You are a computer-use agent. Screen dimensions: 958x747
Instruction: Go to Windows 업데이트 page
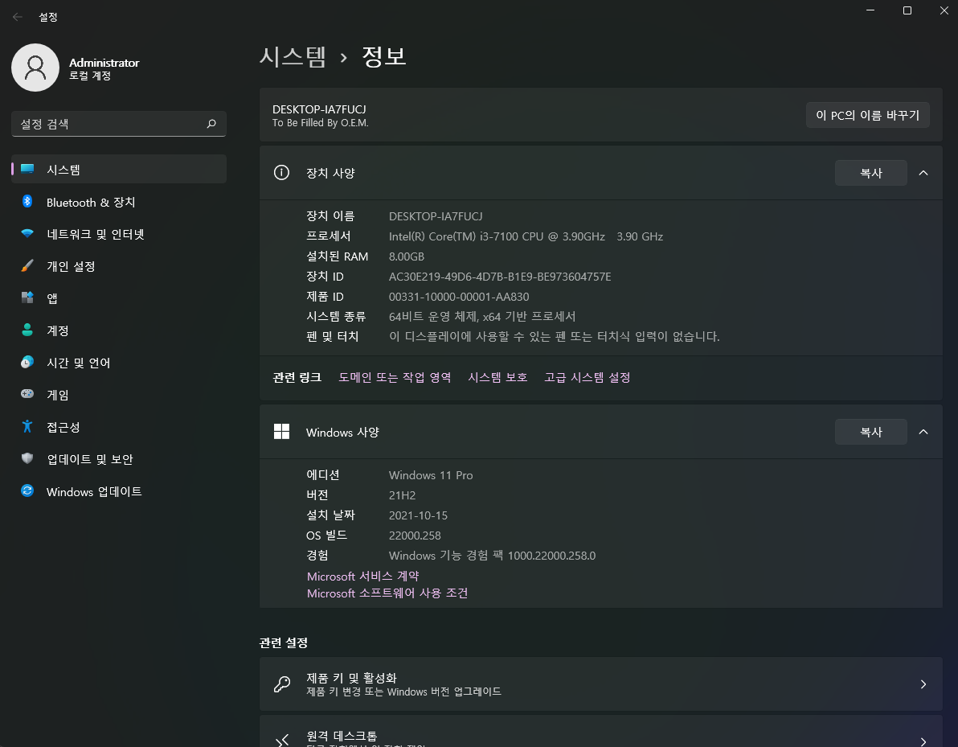[119, 491]
